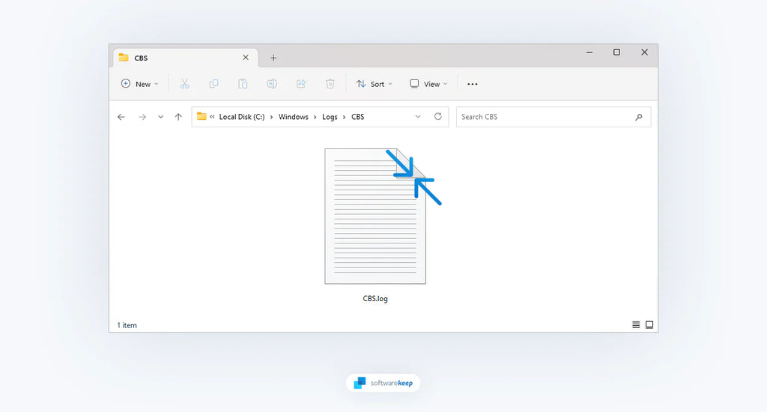Image resolution: width=767 pixels, height=412 pixels.
Task: Show address bar history dropdown
Action: pyautogui.click(x=418, y=117)
